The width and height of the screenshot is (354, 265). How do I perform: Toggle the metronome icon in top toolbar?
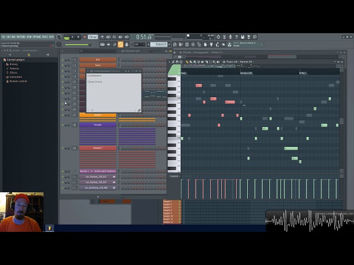(x=102, y=37)
